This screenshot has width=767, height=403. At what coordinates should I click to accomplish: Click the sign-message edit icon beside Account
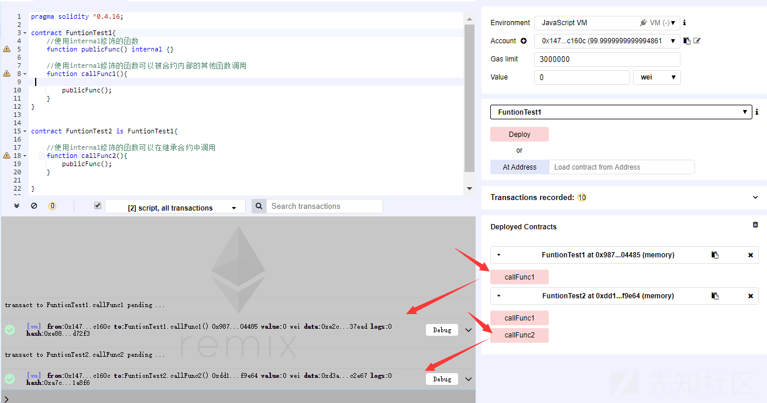(697, 41)
